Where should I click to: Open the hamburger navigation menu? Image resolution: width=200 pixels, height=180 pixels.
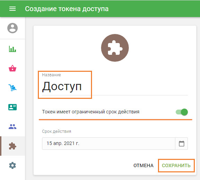(x=12, y=9)
